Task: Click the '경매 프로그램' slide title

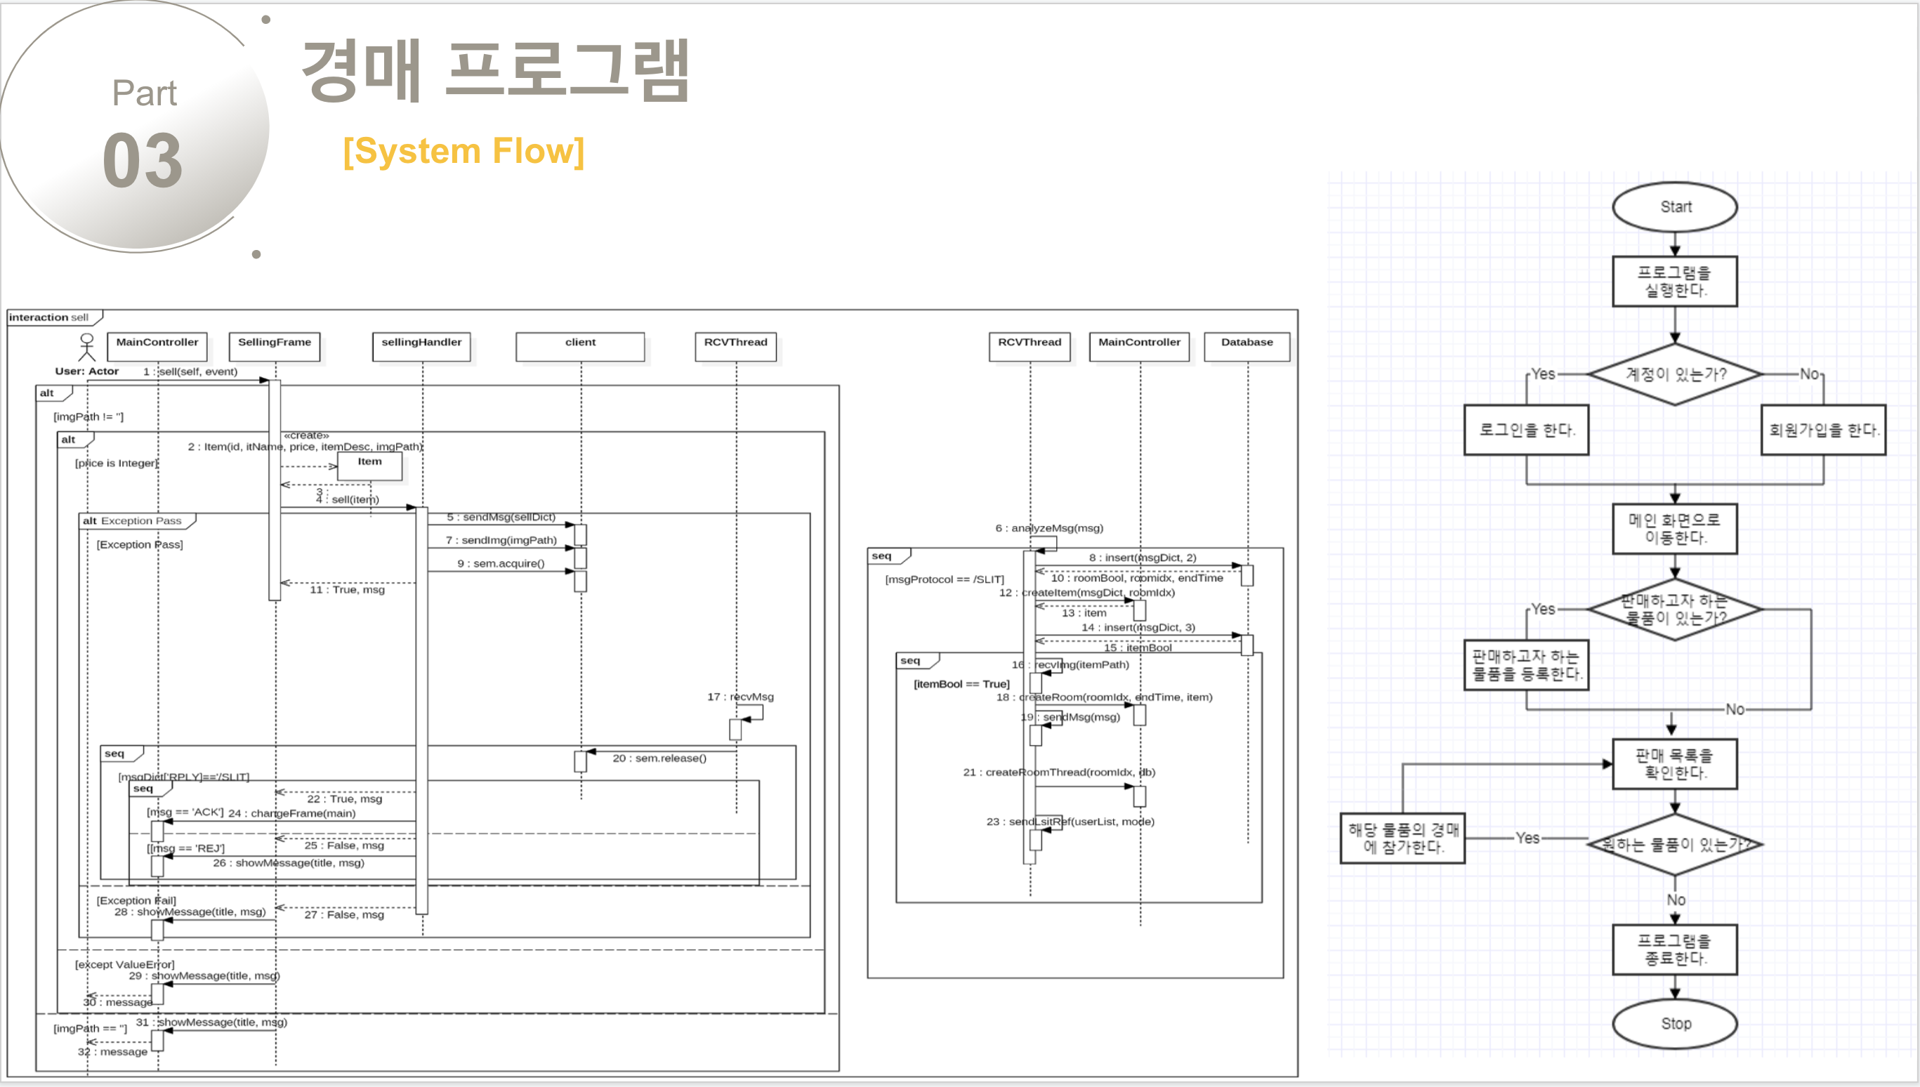Action: coord(496,71)
